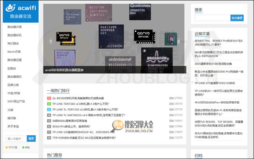Screen dimensions: 254x159
Task: Open GL-BE3600拆机评测 ranked article
Action: pos(78,98)
